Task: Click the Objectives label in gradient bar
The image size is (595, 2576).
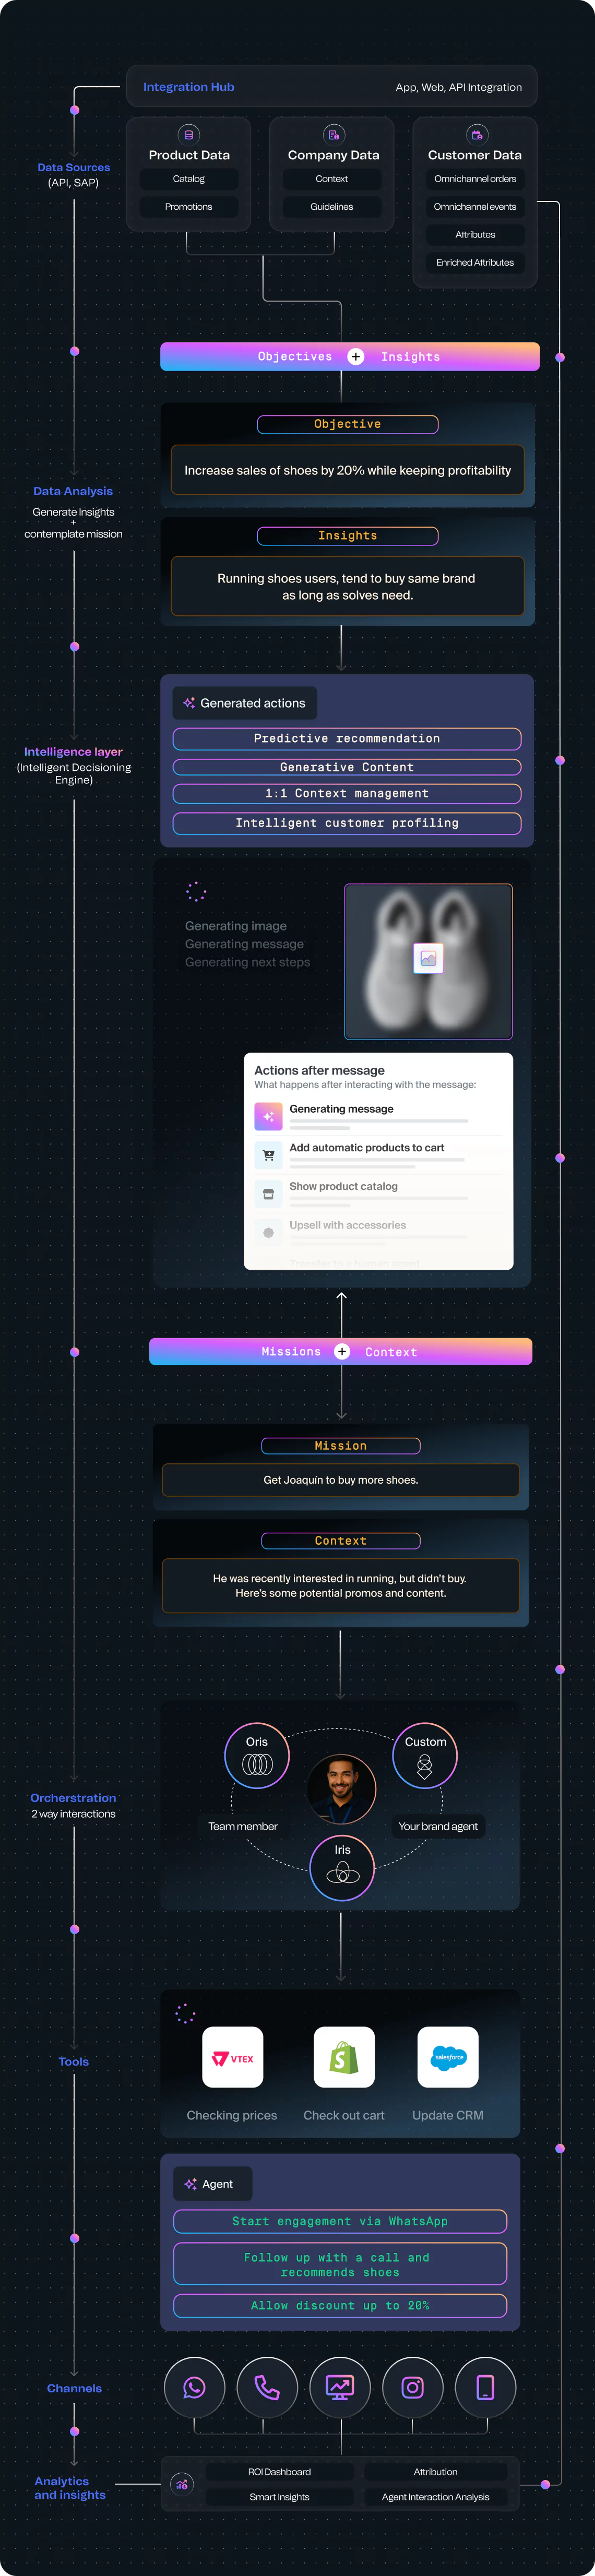Action: (x=295, y=357)
